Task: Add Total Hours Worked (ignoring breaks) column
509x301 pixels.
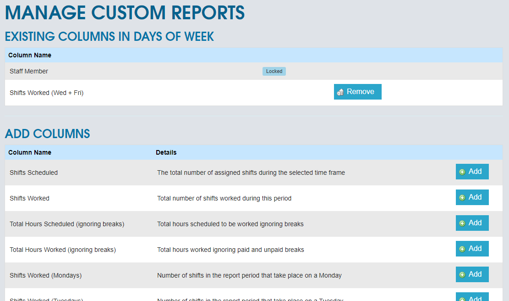Action: pos(472,249)
